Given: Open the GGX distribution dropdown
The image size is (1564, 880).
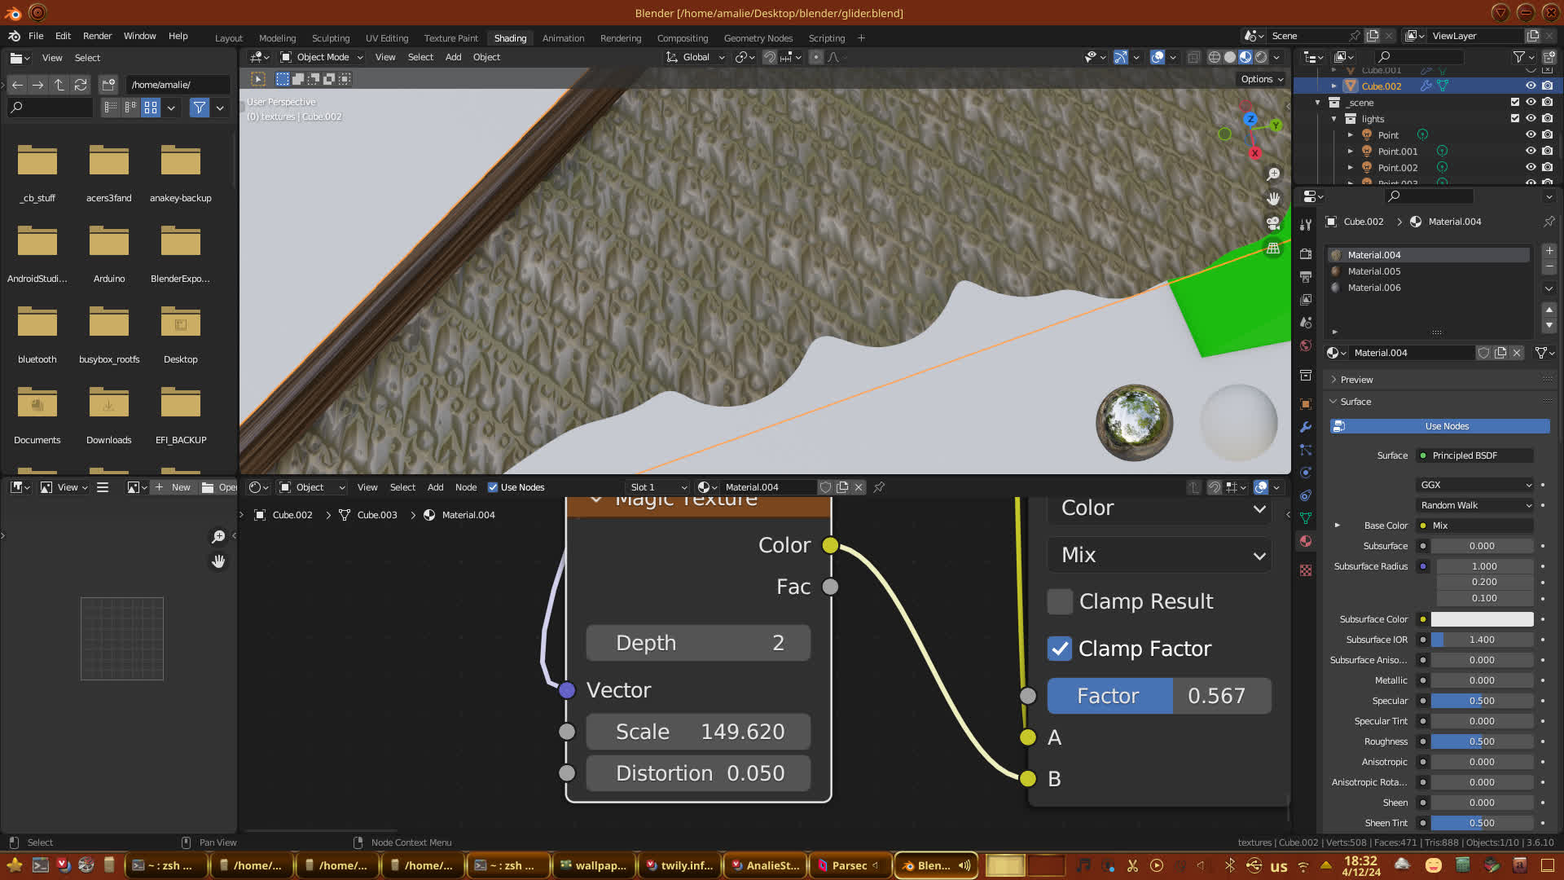Looking at the screenshot, I should click(x=1475, y=485).
